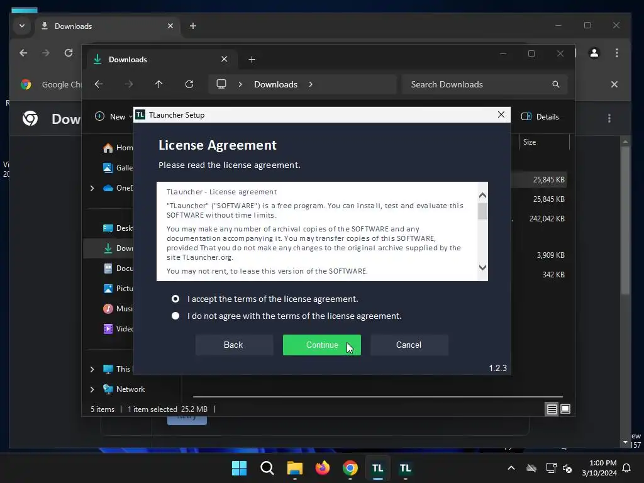The width and height of the screenshot is (644, 483).
Task: Open Chrome's three-dot menu
Action: pos(616,53)
